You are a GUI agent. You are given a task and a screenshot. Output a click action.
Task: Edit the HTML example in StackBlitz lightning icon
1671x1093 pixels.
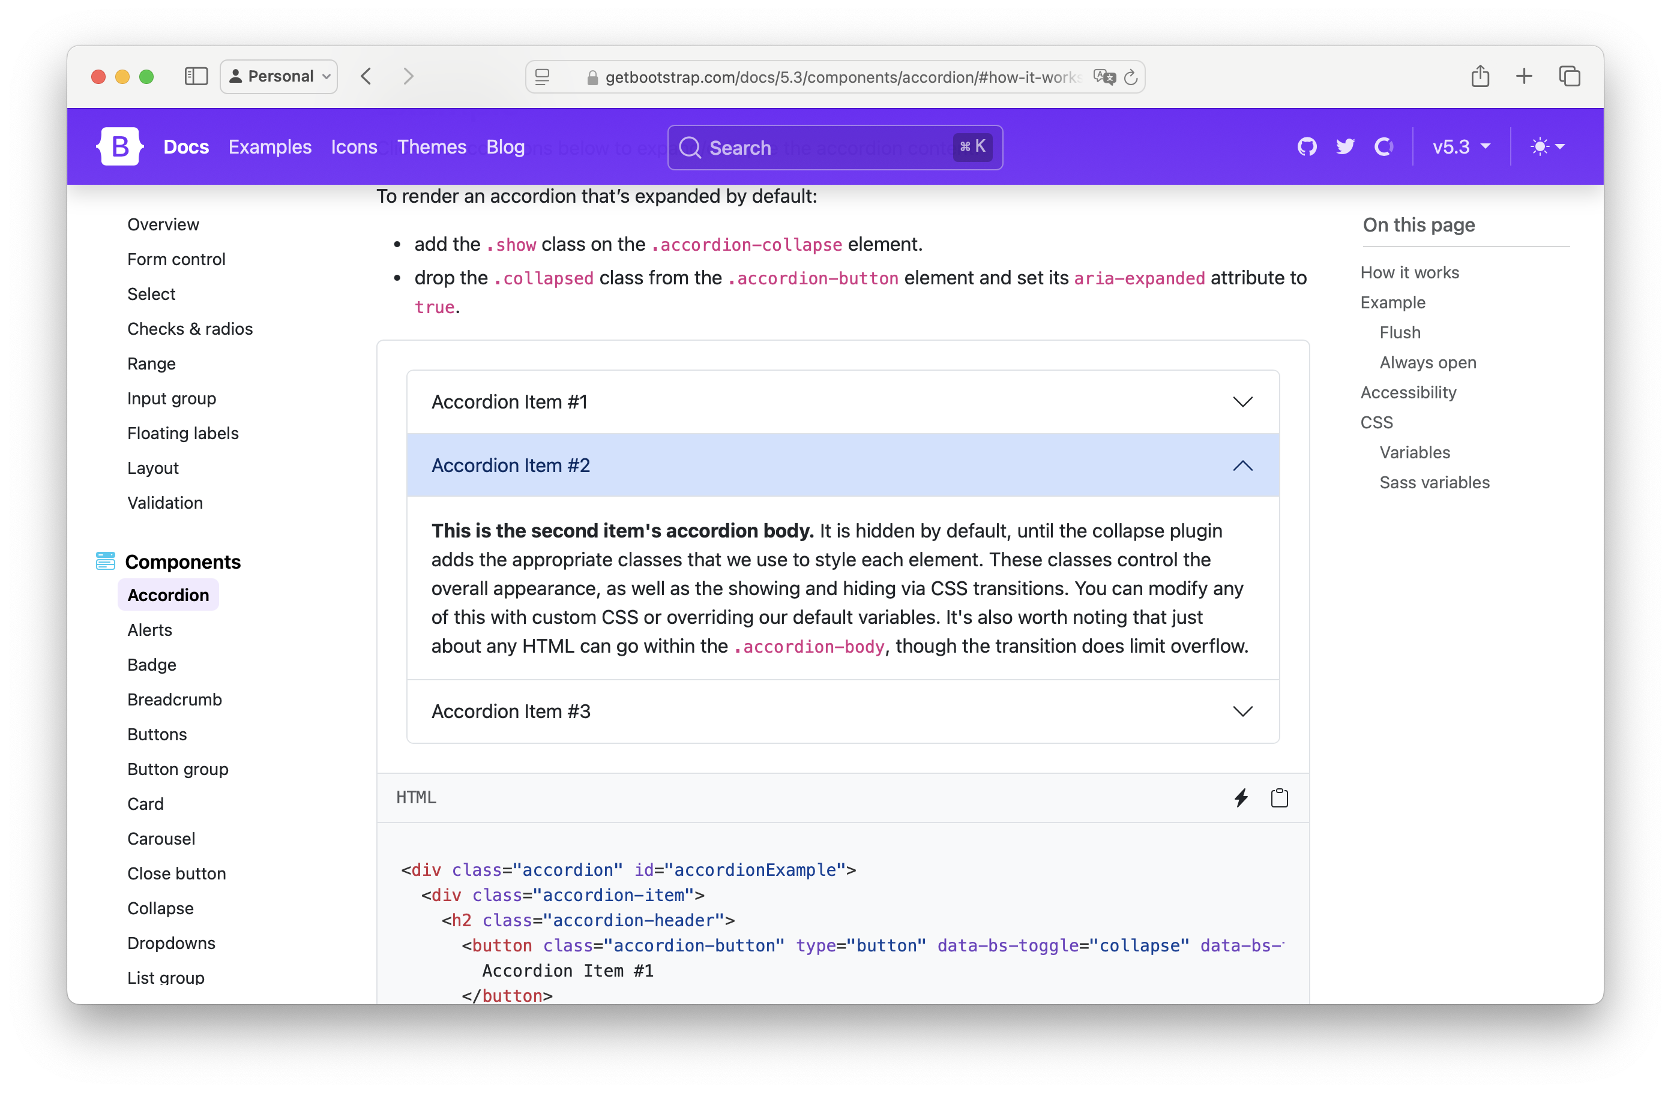click(1241, 798)
